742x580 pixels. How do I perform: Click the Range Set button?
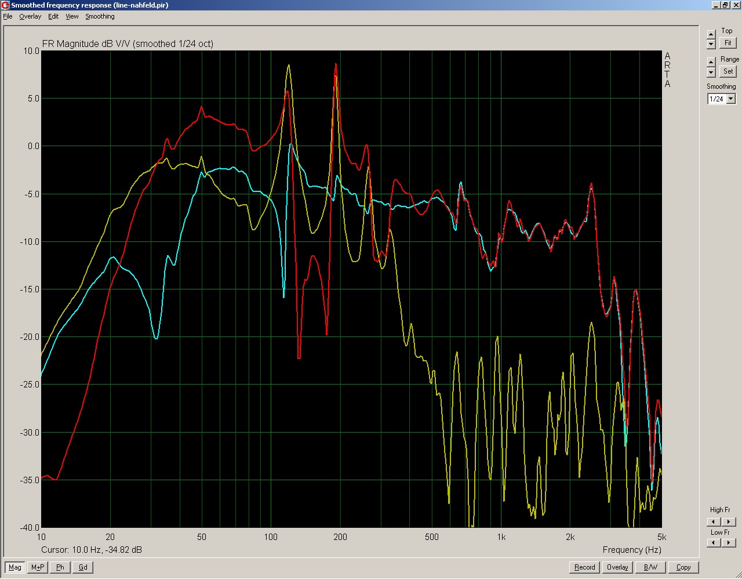[728, 71]
